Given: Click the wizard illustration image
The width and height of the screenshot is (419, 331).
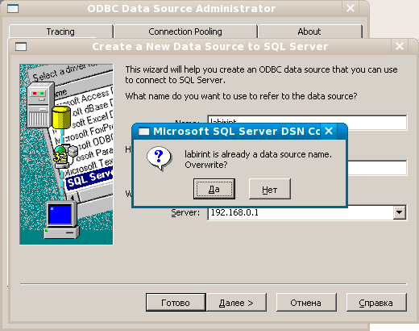Looking at the screenshot, I should click(x=66, y=154).
